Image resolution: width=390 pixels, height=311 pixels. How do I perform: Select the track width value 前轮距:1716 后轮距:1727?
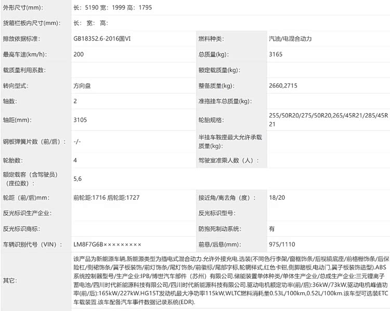107,198
